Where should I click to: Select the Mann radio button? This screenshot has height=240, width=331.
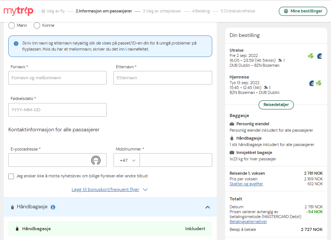click(x=11, y=26)
